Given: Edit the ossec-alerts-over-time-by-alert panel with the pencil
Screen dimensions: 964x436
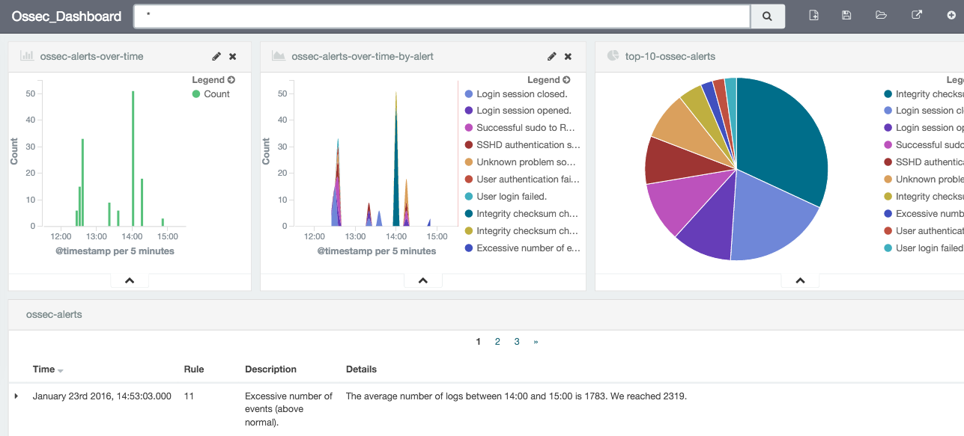Looking at the screenshot, I should [x=552, y=56].
